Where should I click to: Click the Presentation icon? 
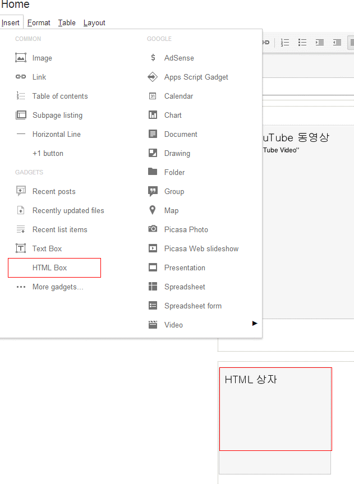click(153, 268)
